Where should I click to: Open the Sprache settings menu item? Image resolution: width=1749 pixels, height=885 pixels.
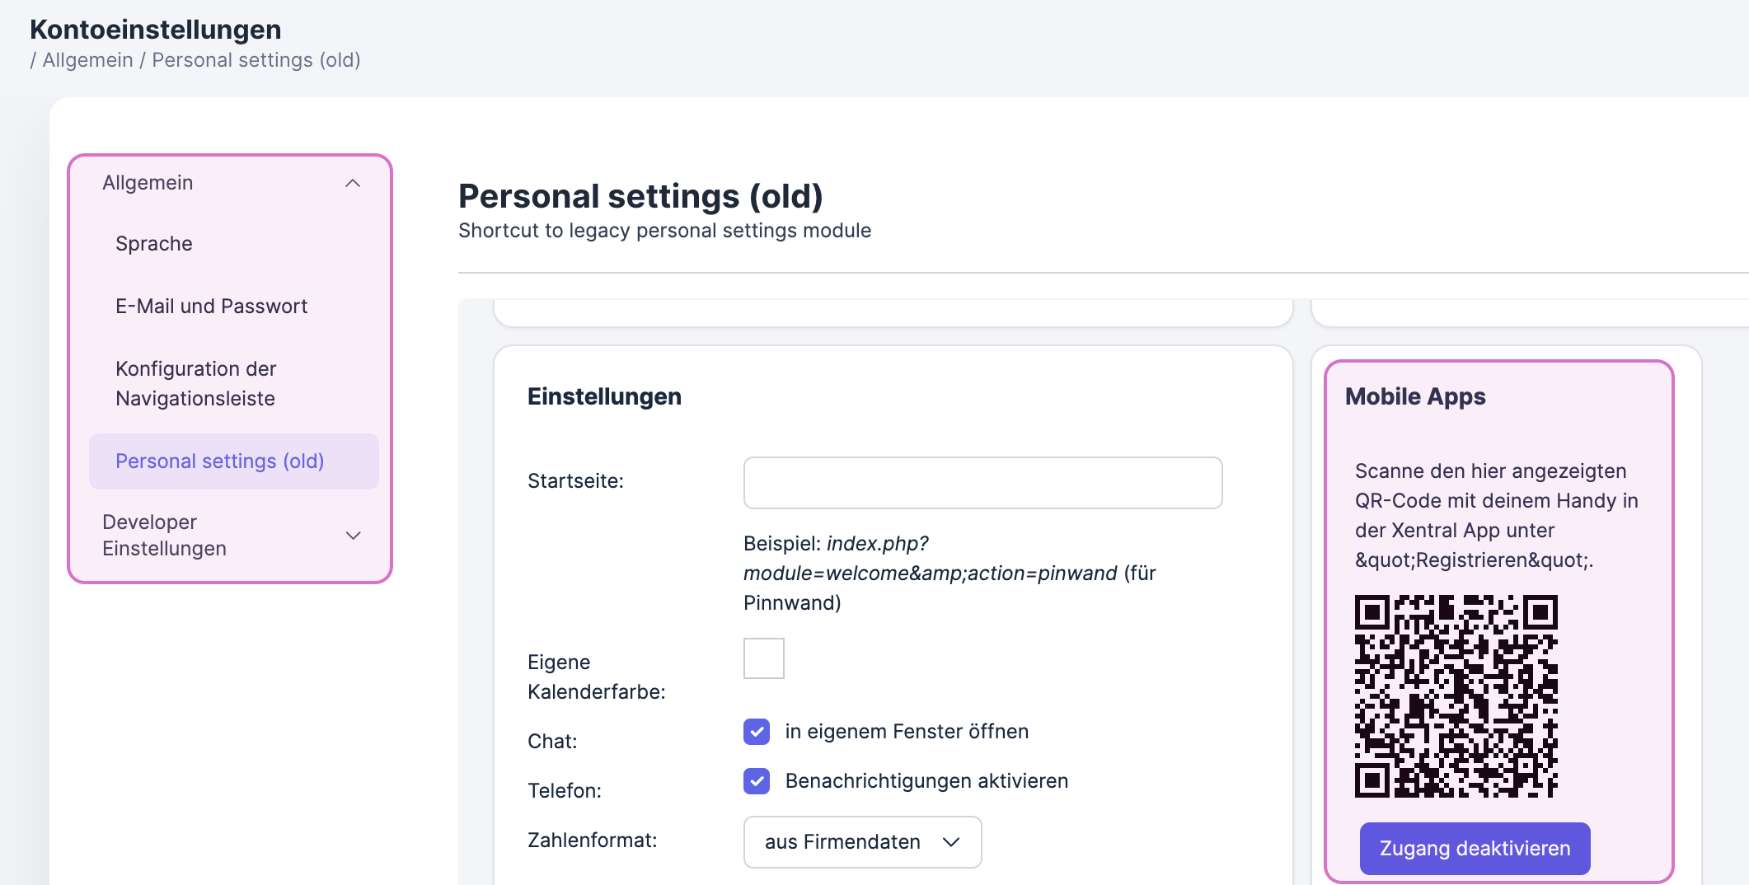154,244
